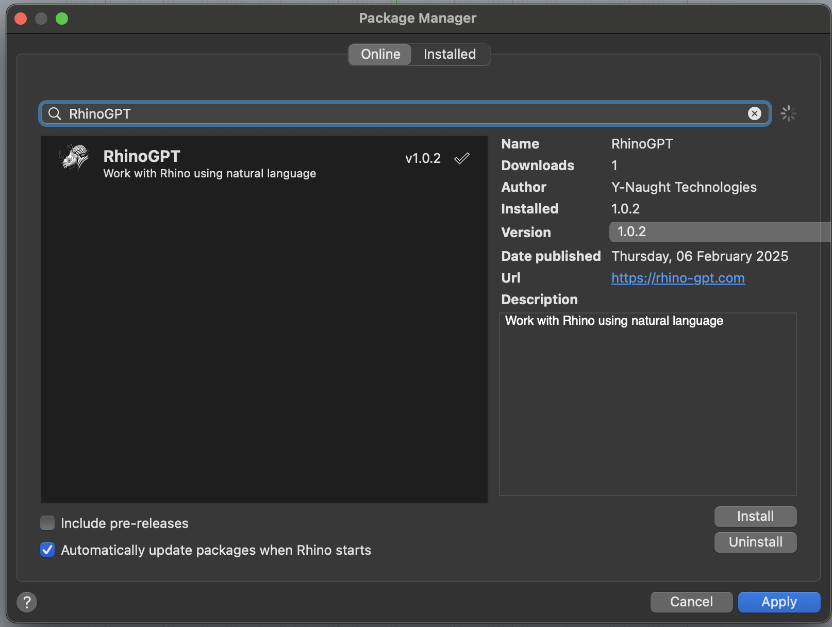The width and height of the screenshot is (832, 627).
Task: Click the description text box
Action: 647,403
